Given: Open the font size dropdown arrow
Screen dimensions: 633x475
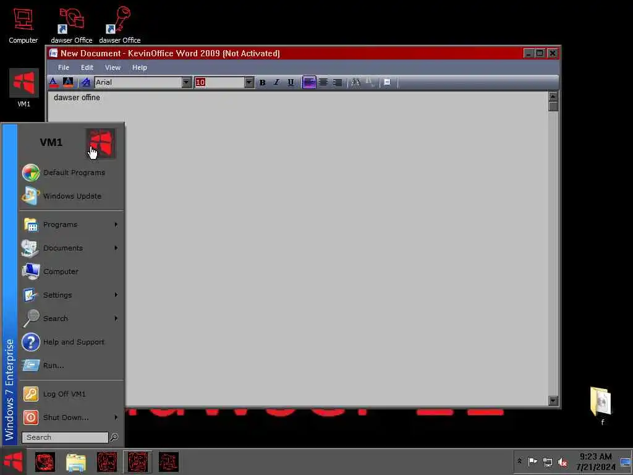Looking at the screenshot, I should click(x=249, y=82).
